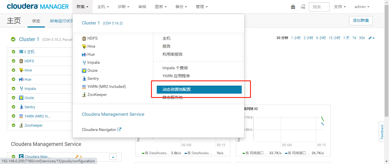This screenshot has height=164, width=389.
Task: Open the Cloudera Man... service link in the bottom table
Action: click(x=37, y=157)
